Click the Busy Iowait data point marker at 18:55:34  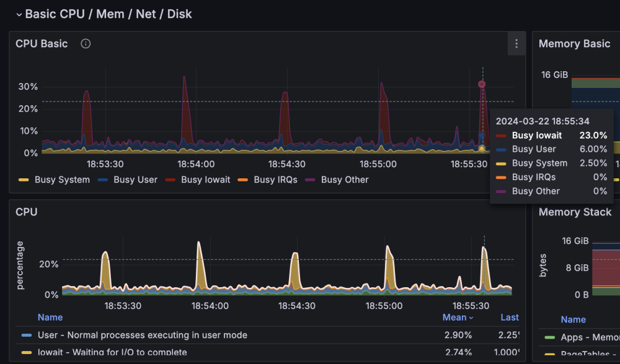click(x=482, y=84)
